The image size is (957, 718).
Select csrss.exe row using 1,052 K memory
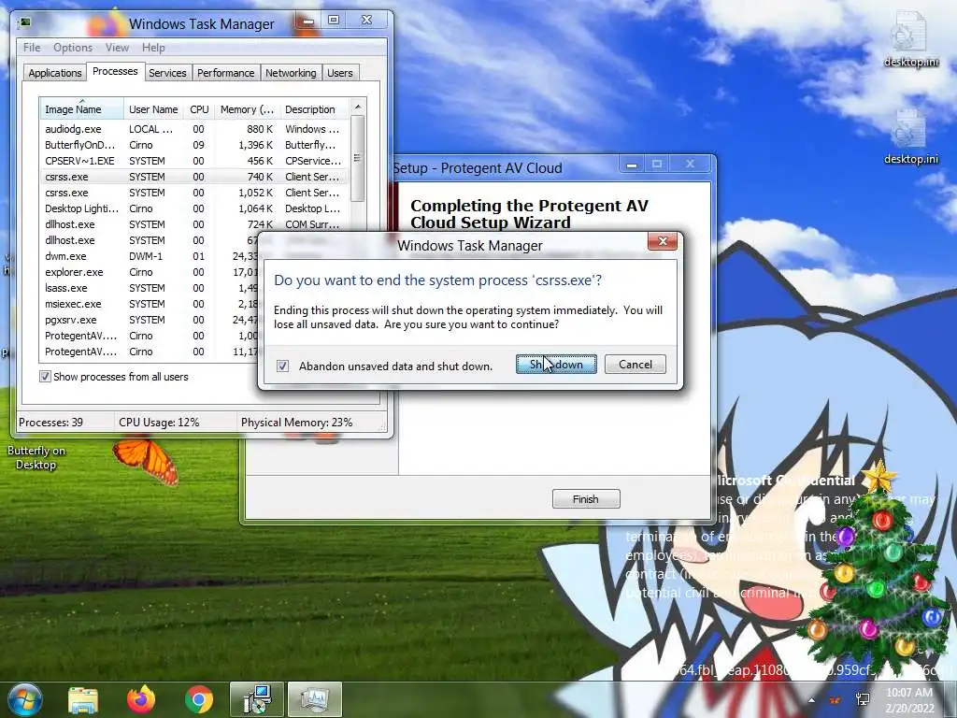[x=194, y=193]
